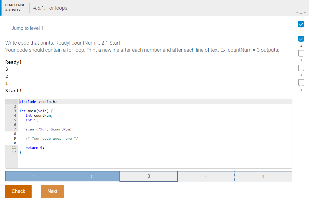The width and height of the screenshot is (309, 200).
Task: Click the shield badge icon top right
Action: tap(301, 8)
